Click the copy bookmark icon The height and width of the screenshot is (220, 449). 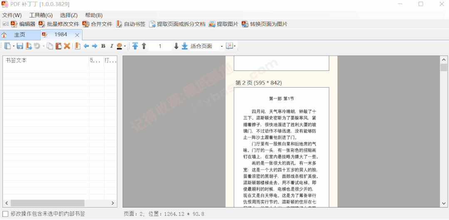50,46
